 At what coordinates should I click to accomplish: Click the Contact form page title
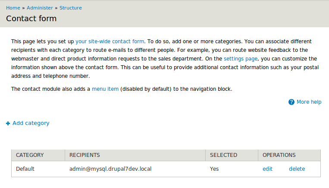[x=31, y=19]
